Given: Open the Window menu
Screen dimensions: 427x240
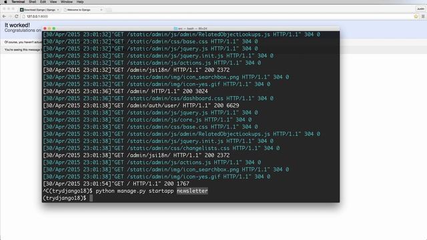Looking at the screenshot, I should pyautogui.click(x=67, y=1).
